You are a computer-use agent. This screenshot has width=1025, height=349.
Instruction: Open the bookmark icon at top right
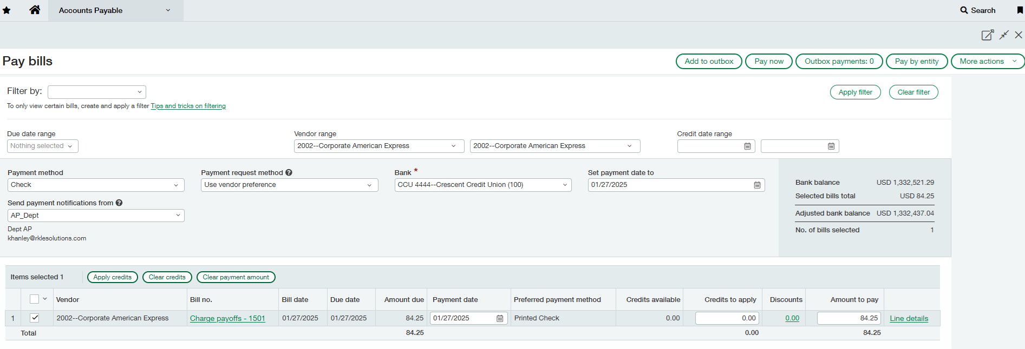(1020, 10)
